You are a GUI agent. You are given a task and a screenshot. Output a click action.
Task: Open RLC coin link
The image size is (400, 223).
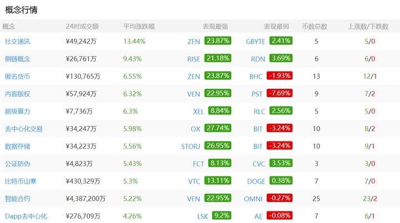coord(259,111)
